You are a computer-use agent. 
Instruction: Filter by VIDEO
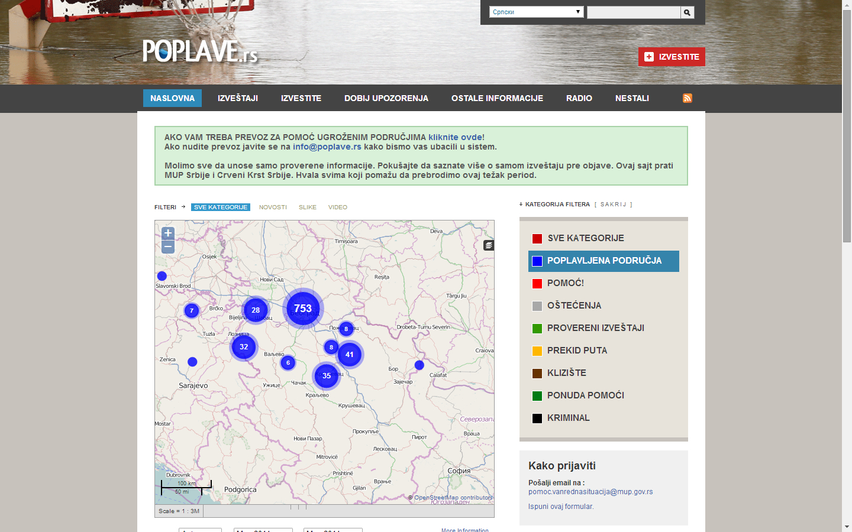(x=338, y=207)
